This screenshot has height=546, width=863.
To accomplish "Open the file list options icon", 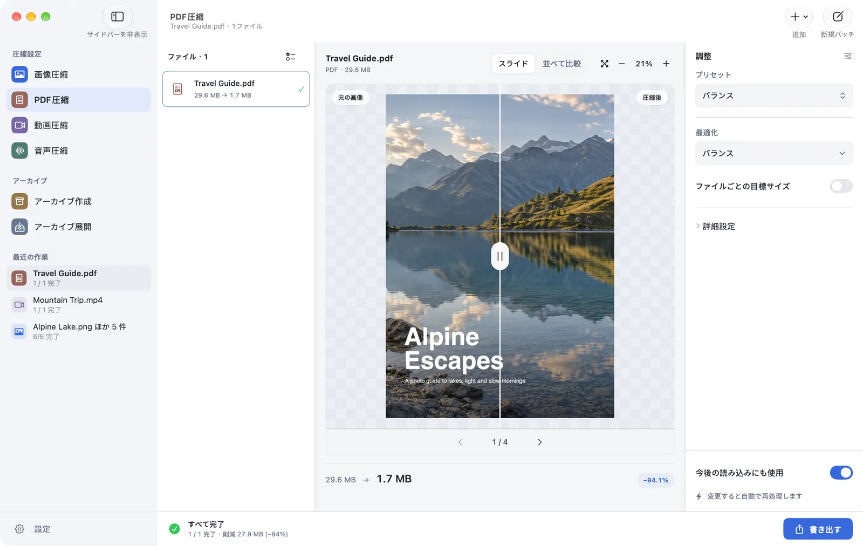I will (x=290, y=57).
